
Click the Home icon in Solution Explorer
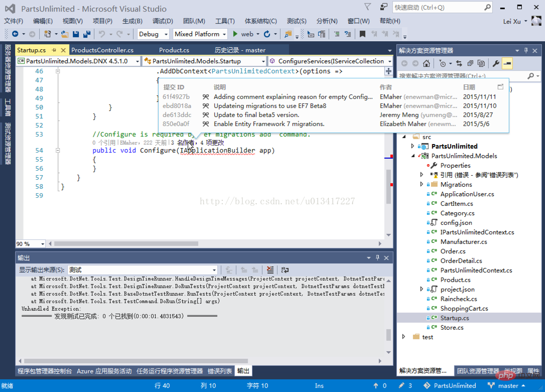tap(427, 63)
